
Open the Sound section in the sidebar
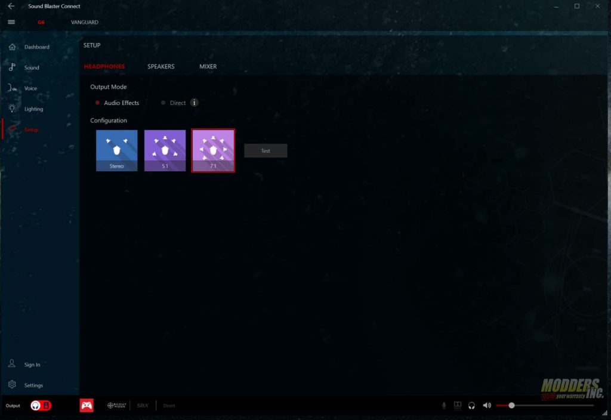pyautogui.click(x=32, y=67)
